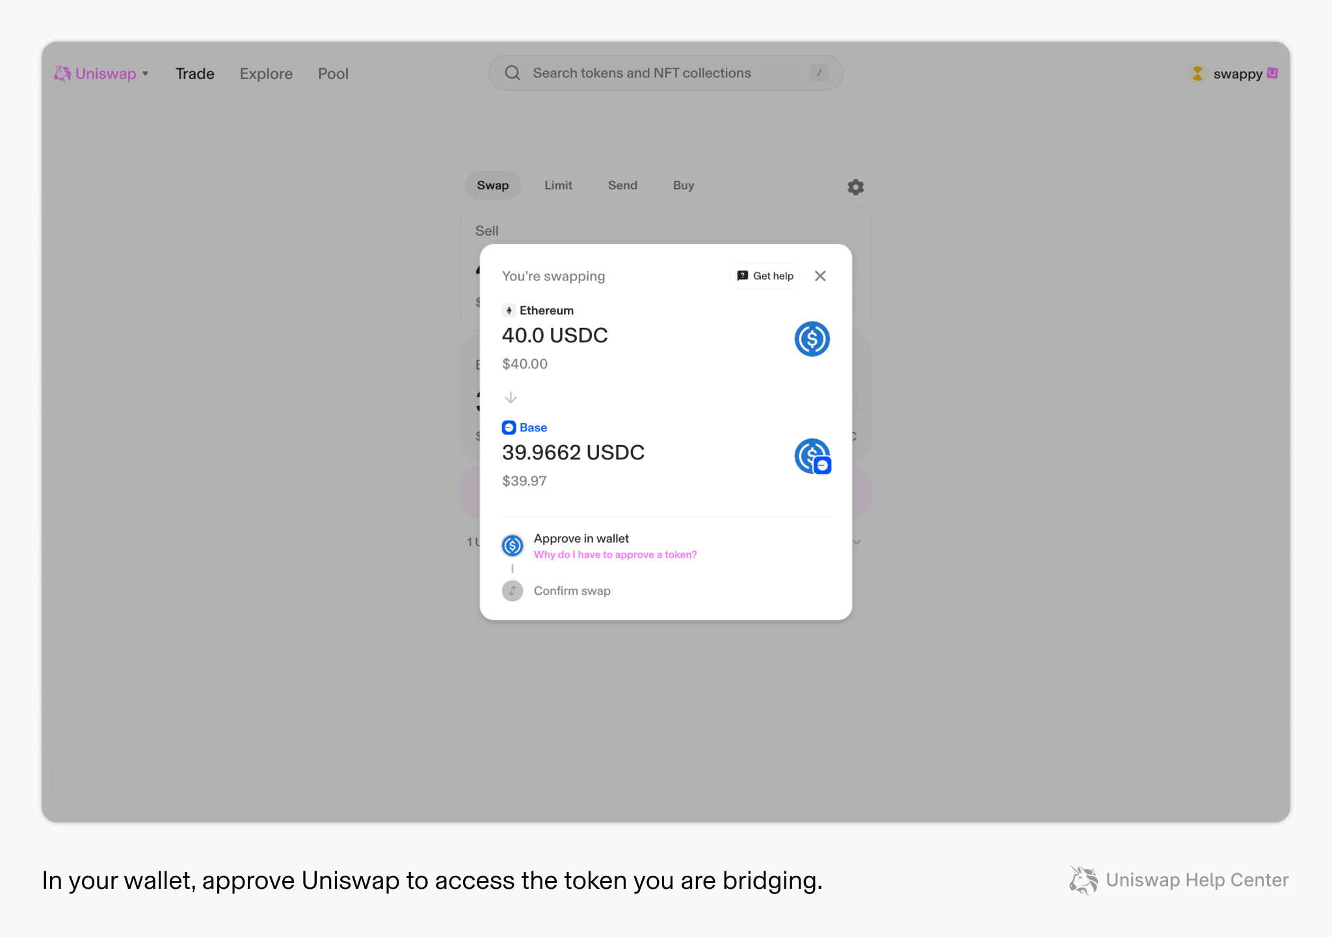
Task: Click the Base network icon
Action: tap(509, 428)
